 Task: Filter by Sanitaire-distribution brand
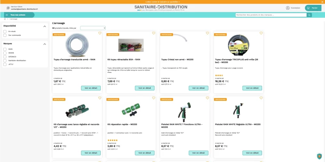pos(5,60)
